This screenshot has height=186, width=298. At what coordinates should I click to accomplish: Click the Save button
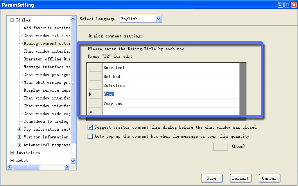point(212,178)
